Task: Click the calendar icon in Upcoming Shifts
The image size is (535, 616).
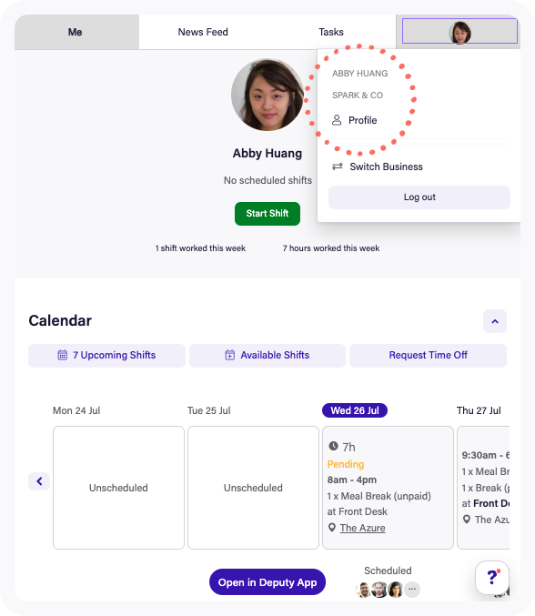Action: tap(63, 355)
